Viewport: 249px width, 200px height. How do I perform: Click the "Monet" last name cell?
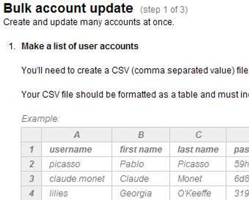[x=190, y=179]
